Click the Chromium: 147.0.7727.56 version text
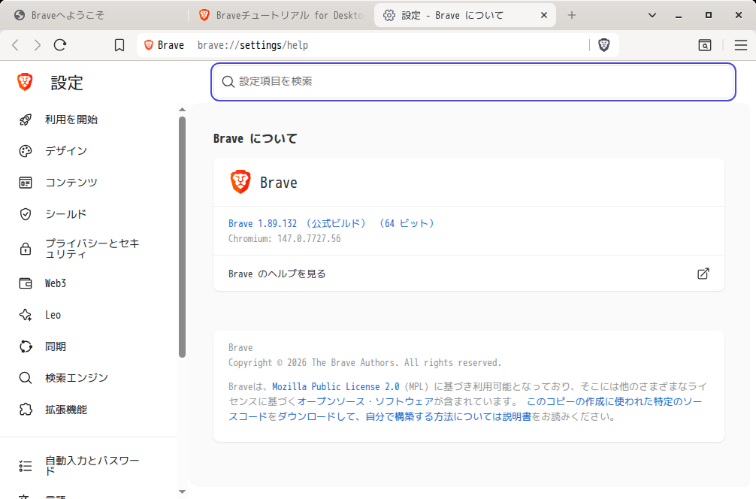Screen dimensions: 756x499 click(x=285, y=239)
